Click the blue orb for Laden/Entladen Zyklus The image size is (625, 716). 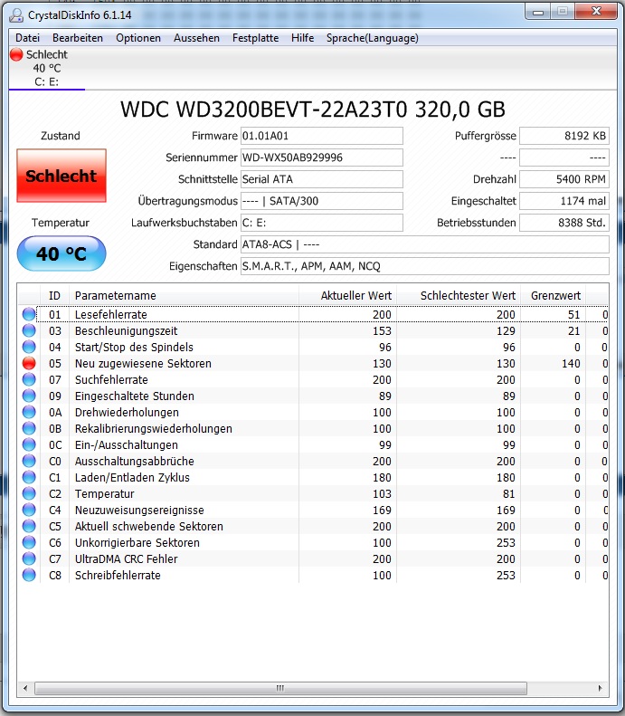[29, 477]
